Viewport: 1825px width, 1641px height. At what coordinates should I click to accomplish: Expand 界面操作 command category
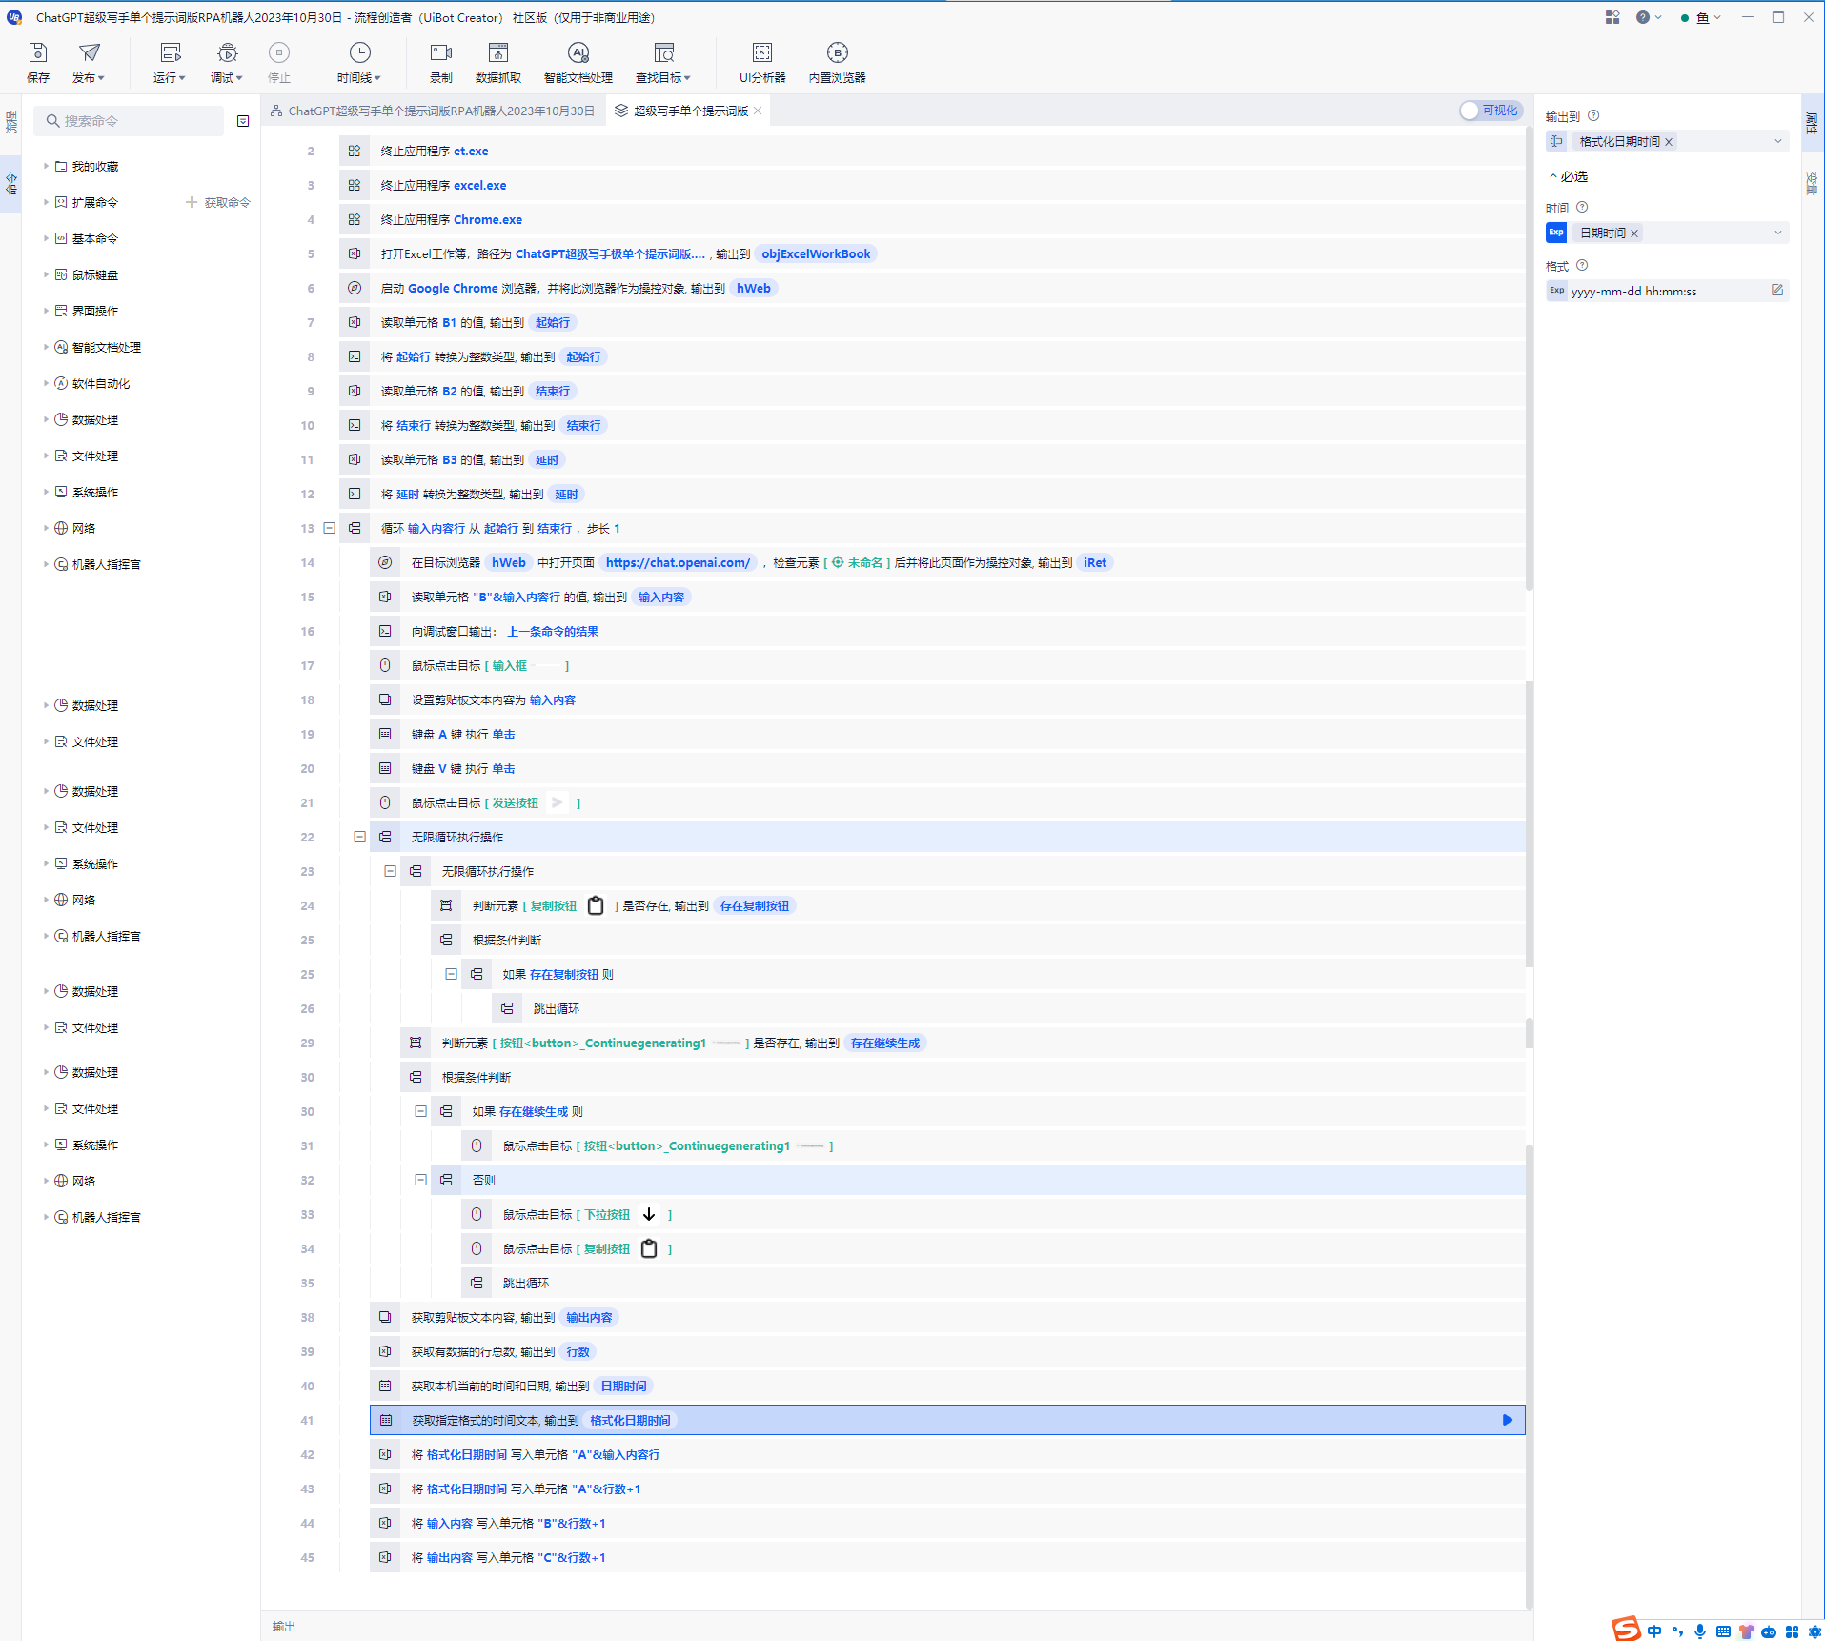(x=46, y=311)
